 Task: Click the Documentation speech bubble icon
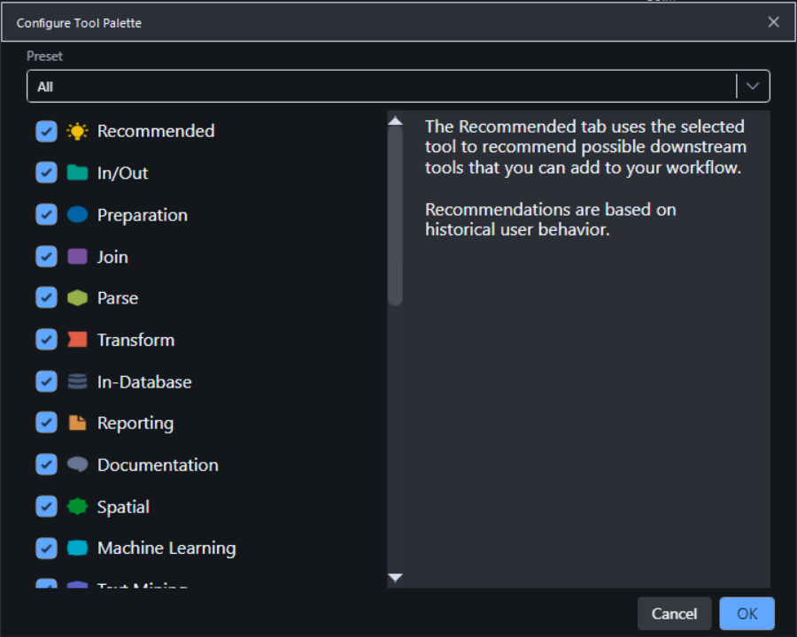[x=77, y=464]
